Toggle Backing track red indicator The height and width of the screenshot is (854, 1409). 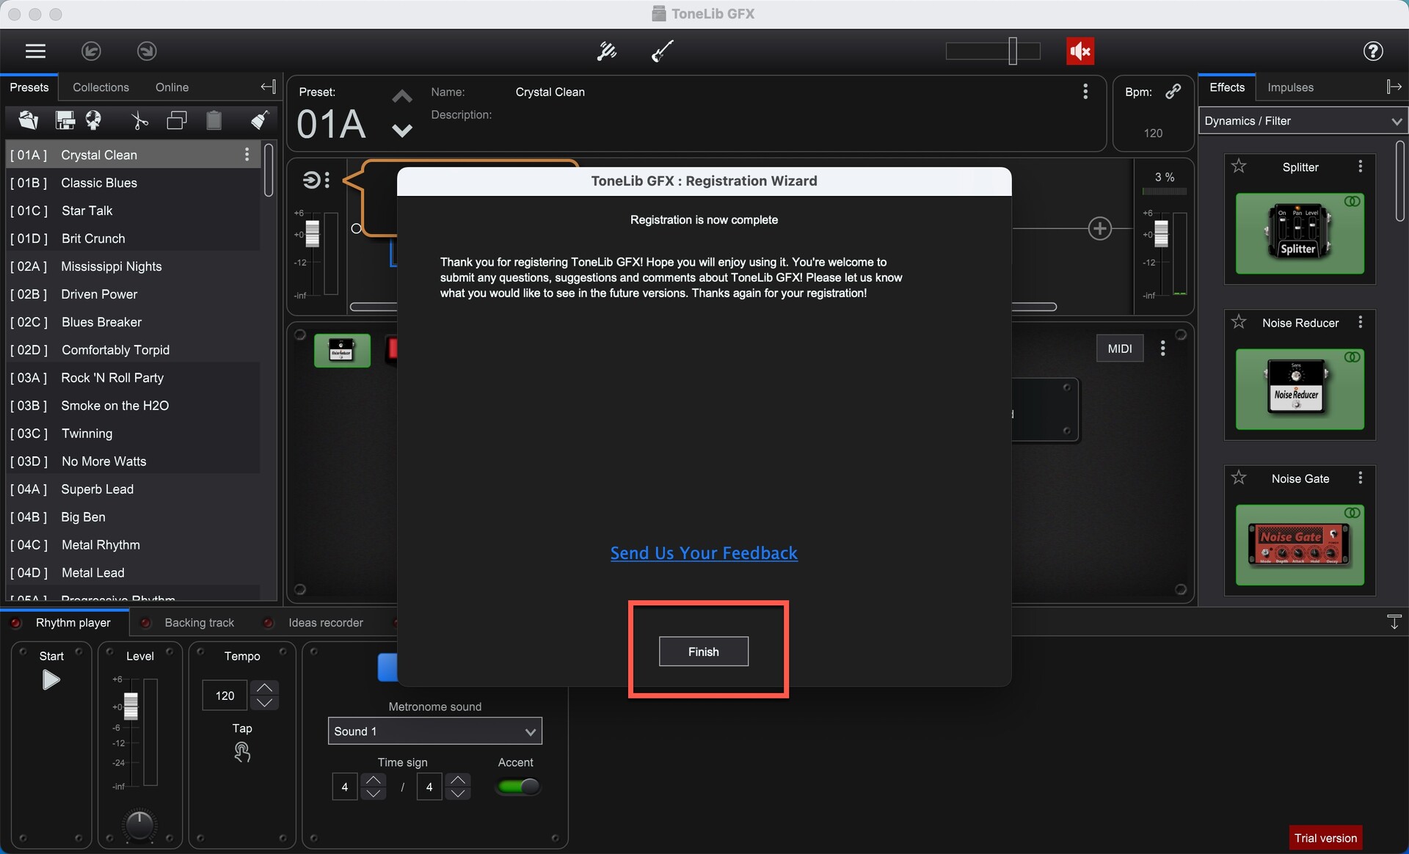[x=145, y=622]
